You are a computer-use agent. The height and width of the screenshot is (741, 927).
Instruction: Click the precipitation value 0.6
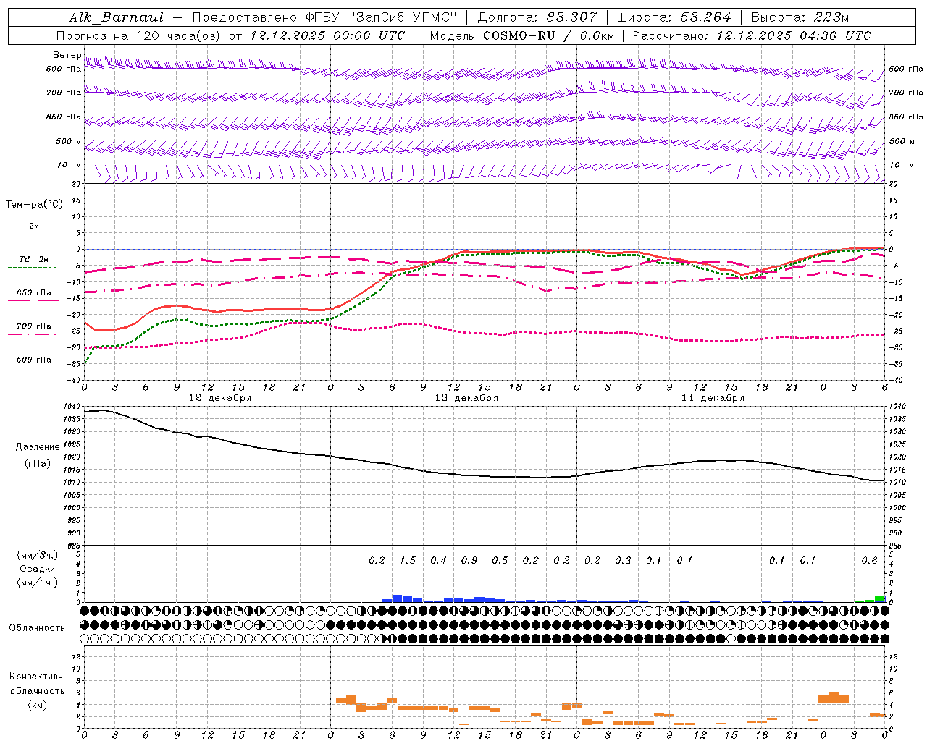click(x=869, y=560)
